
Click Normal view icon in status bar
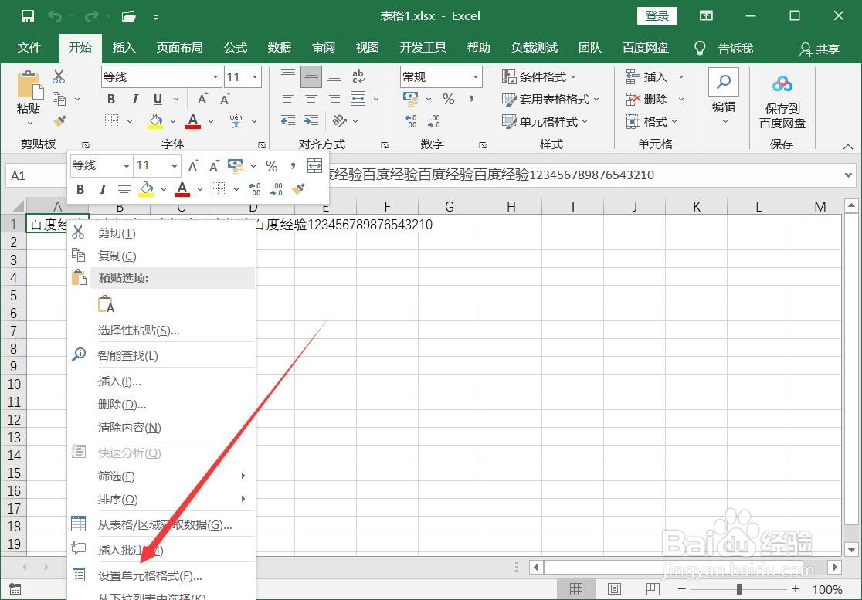576,589
